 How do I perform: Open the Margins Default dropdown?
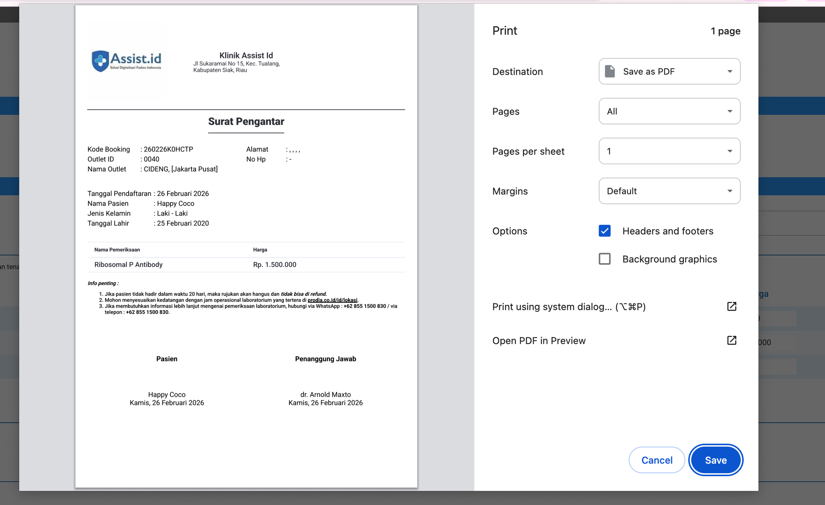pos(669,191)
